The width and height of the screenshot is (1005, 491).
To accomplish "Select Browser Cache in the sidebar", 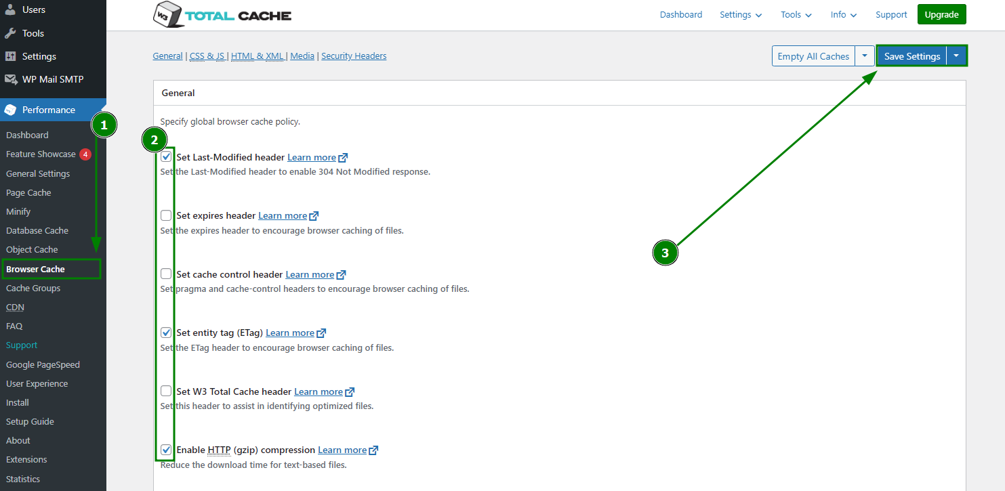I will [x=37, y=269].
